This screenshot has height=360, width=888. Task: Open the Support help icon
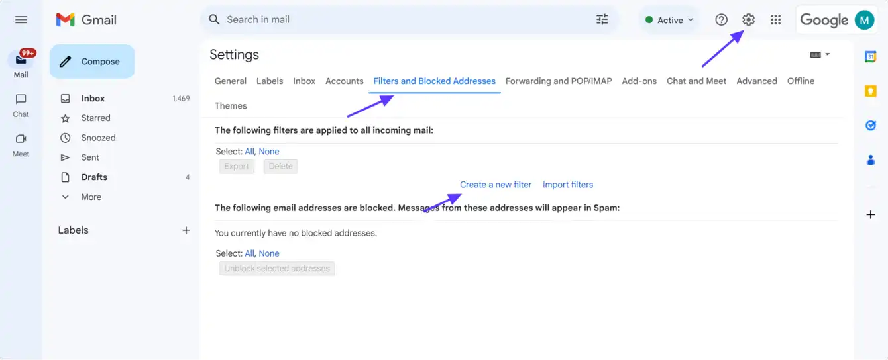721,20
